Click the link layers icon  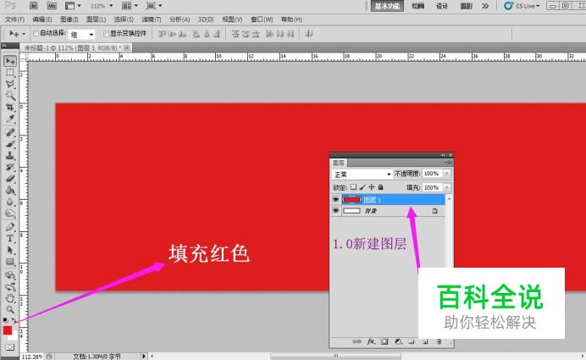click(x=357, y=341)
